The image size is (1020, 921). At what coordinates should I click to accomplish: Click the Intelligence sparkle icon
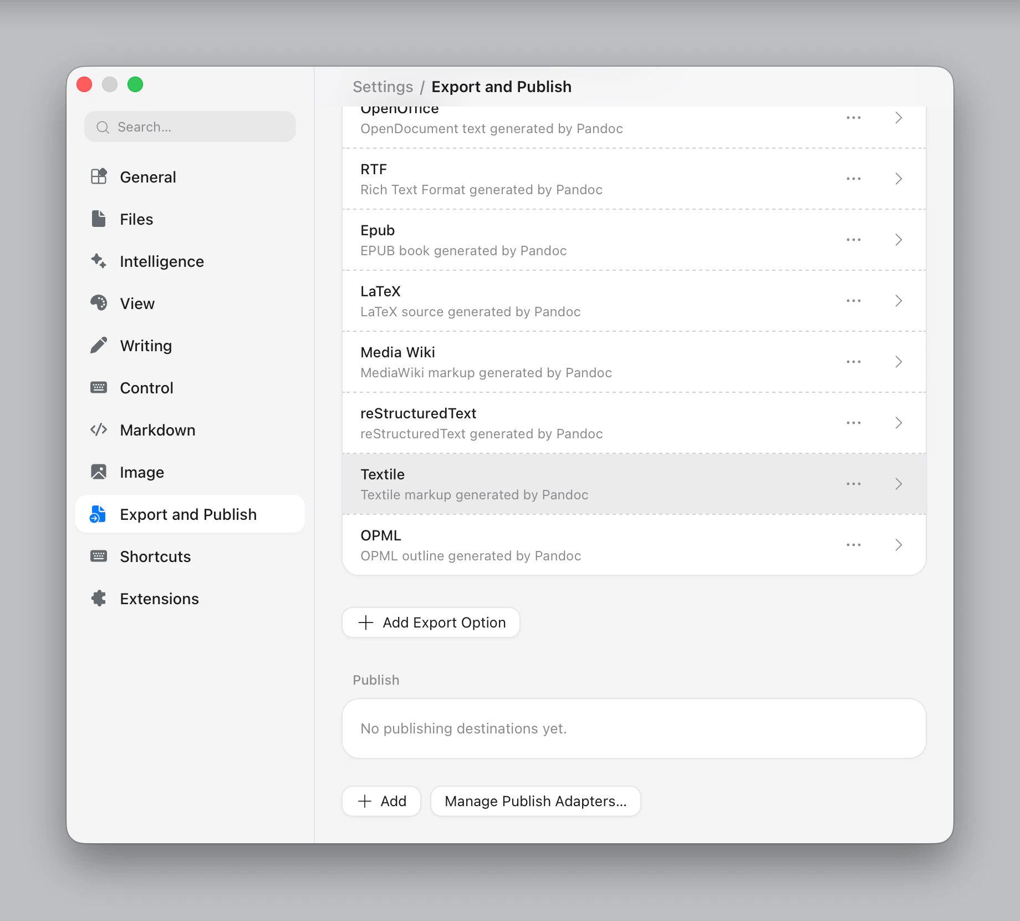point(99,261)
